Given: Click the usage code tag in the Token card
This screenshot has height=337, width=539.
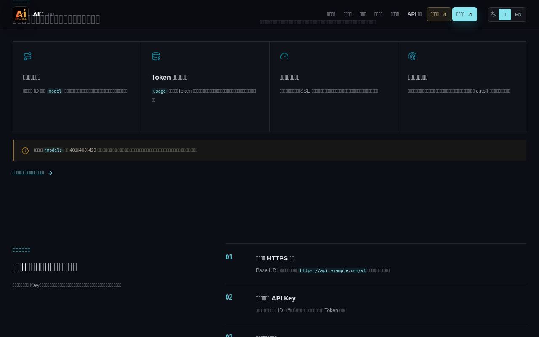Looking at the screenshot, I should [159, 91].
